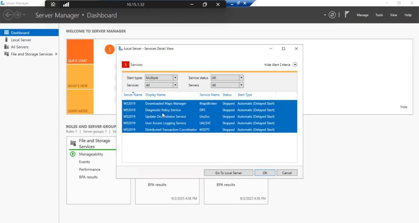
Task: Select Dashboard in the left navigation
Action: 29,33
